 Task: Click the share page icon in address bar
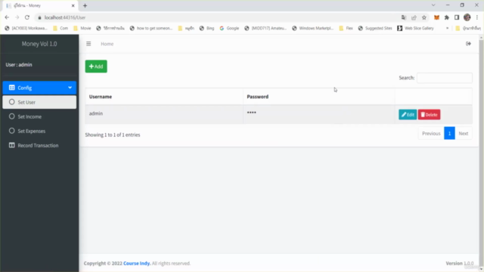pyautogui.click(x=414, y=17)
